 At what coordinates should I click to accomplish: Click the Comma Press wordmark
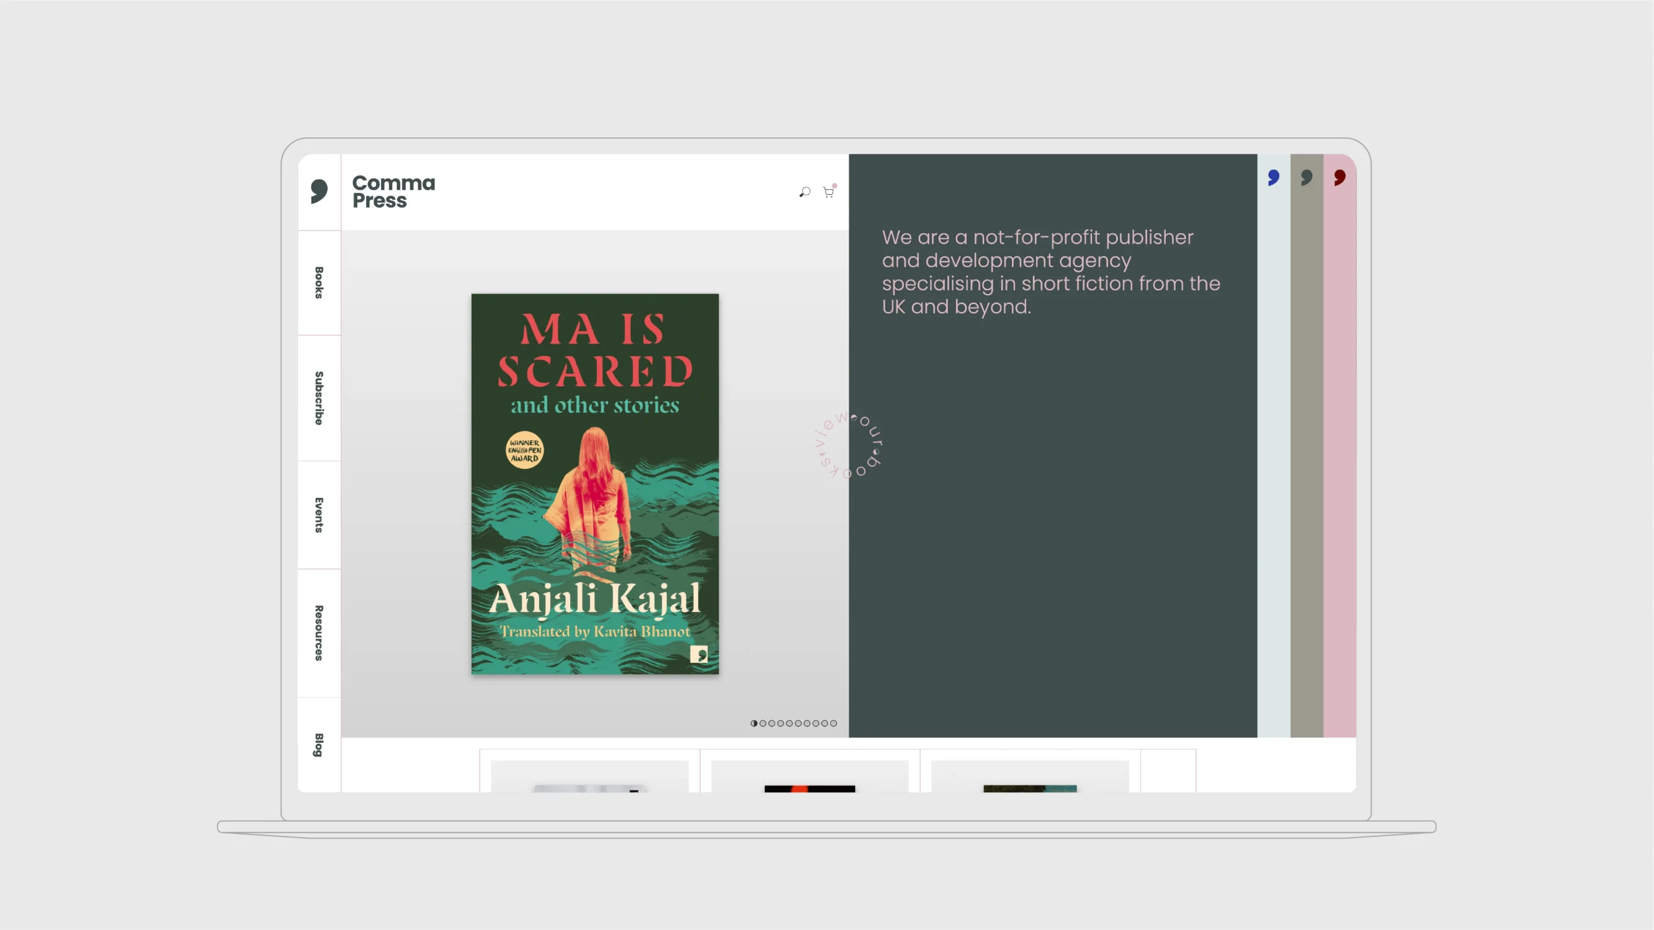coord(393,191)
